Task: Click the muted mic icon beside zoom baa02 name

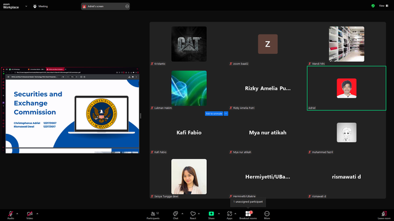Action: (x=231, y=64)
